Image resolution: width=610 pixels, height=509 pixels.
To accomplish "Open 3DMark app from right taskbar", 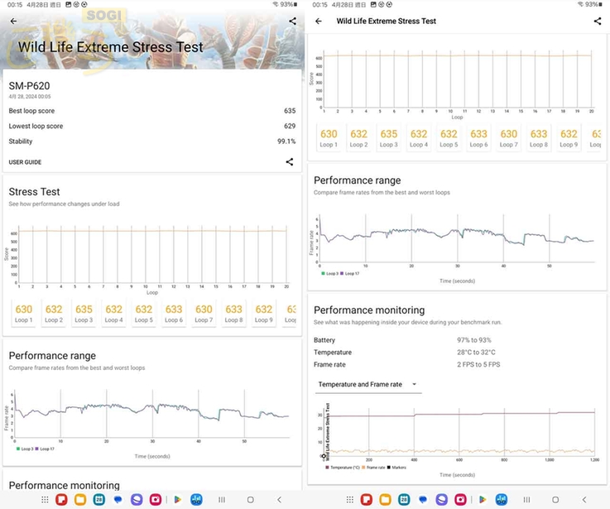I will pos(502,499).
